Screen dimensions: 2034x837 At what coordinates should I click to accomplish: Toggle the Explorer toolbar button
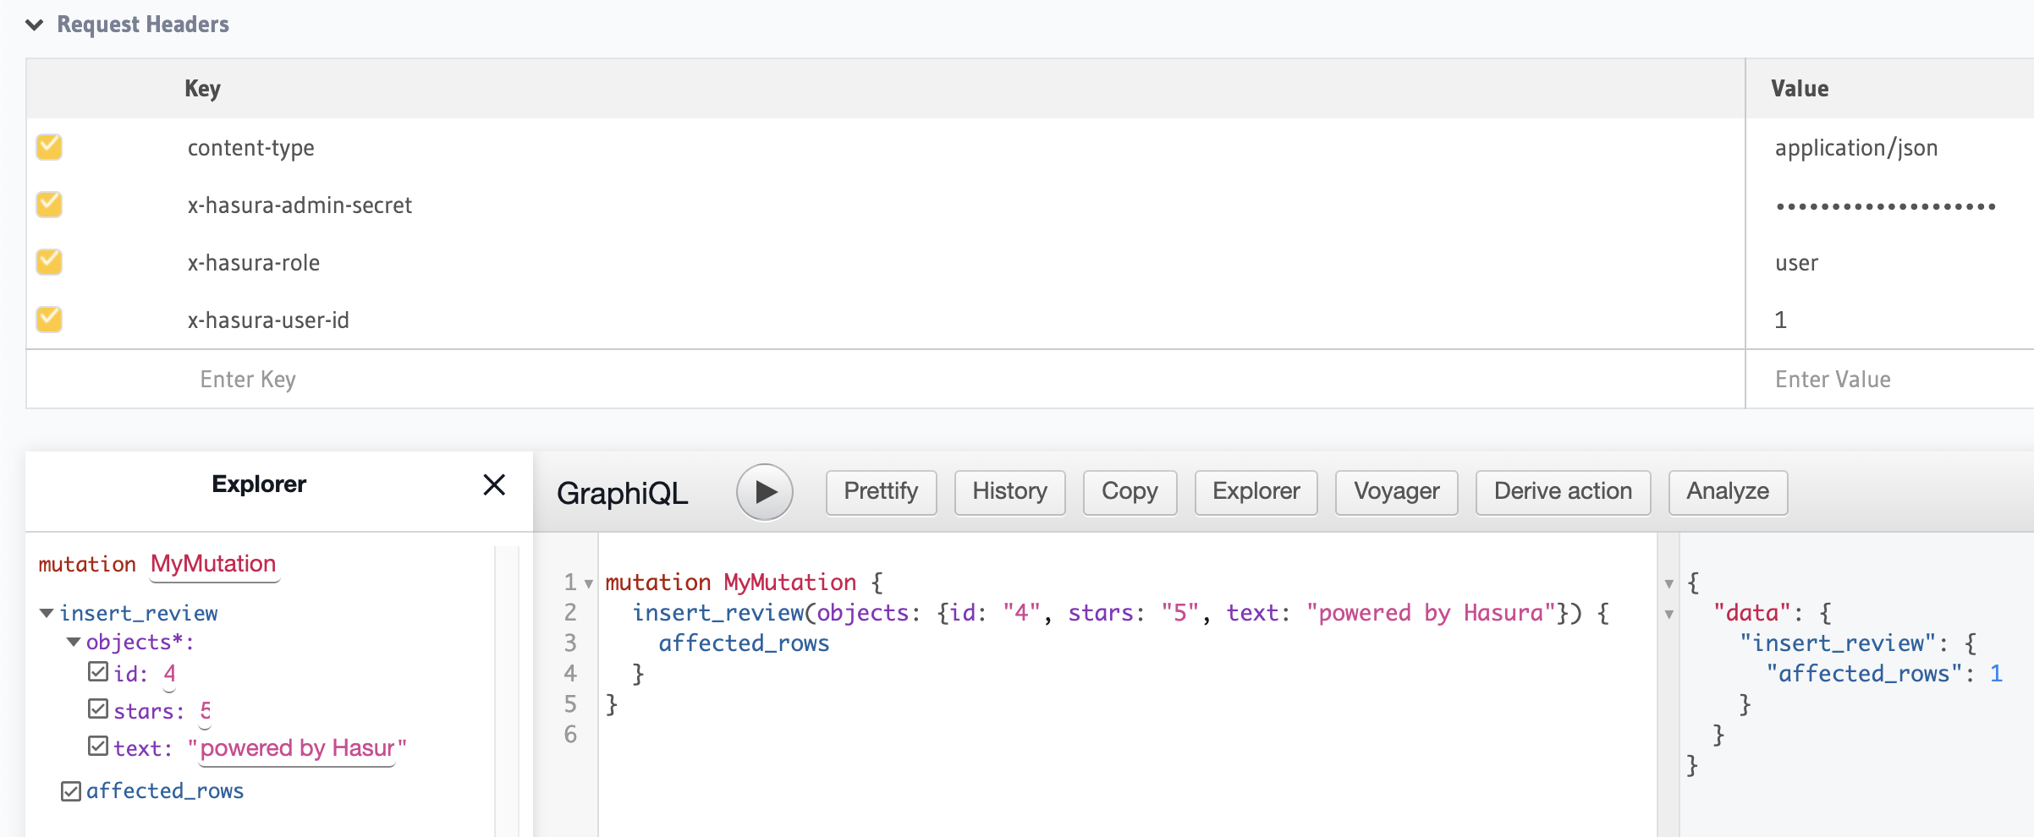[1256, 492]
